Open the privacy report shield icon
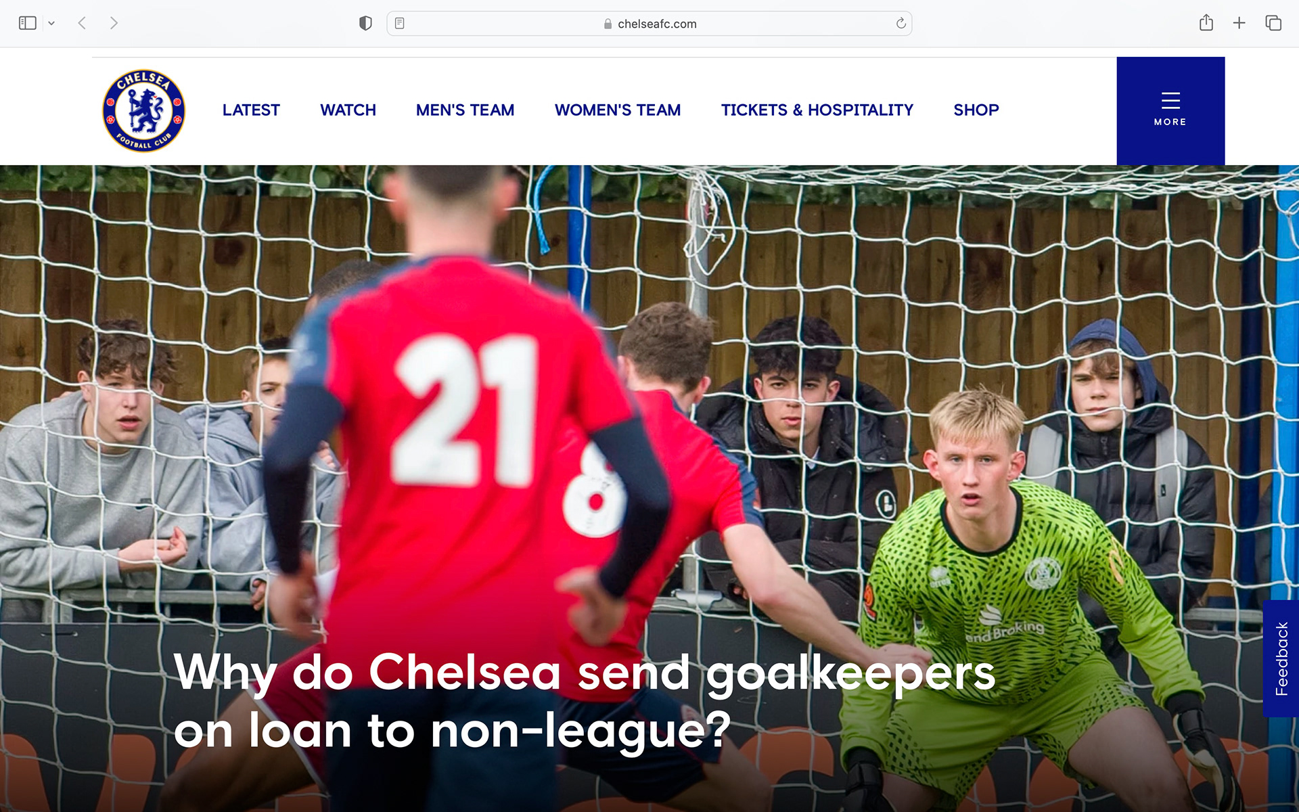Viewport: 1299px width, 812px height. (x=365, y=23)
